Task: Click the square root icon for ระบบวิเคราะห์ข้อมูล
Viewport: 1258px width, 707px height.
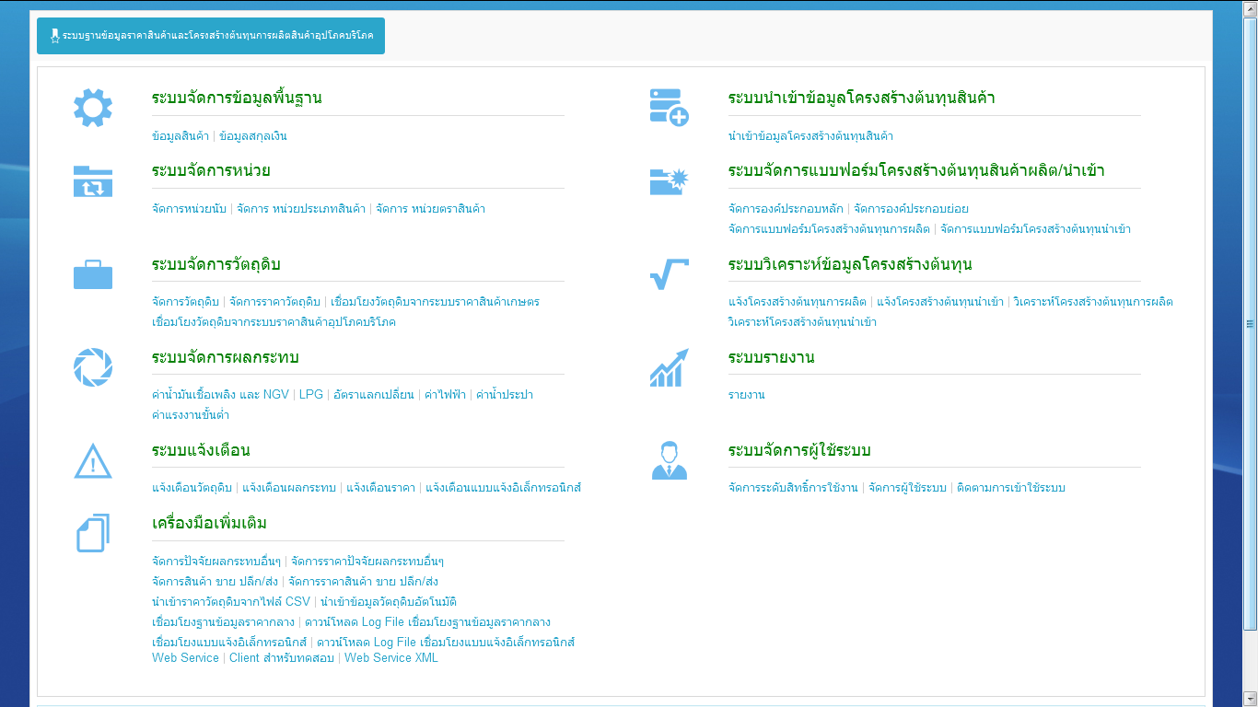Action: [x=670, y=273]
